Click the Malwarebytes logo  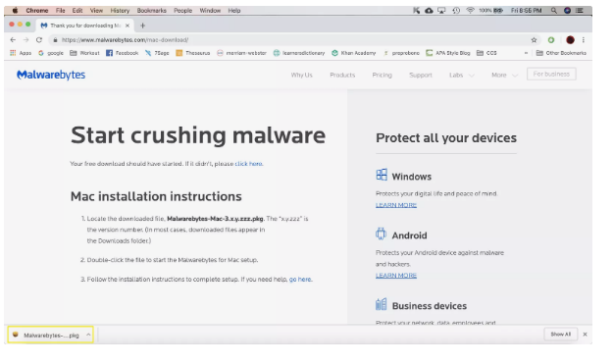pyautogui.click(x=51, y=75)
